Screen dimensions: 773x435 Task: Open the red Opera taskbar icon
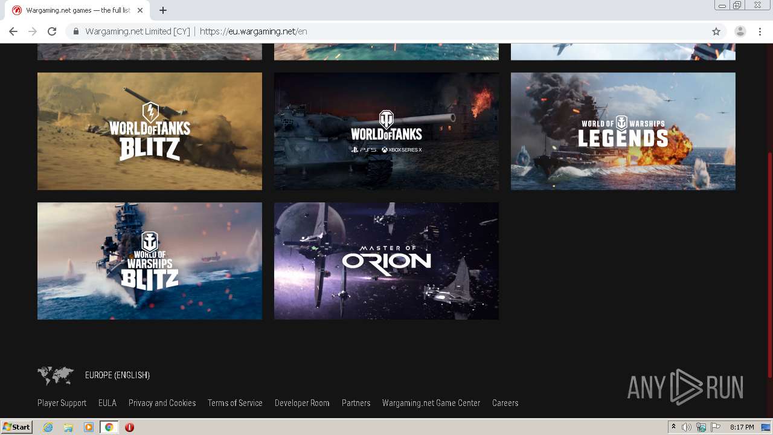coord(129,427)
